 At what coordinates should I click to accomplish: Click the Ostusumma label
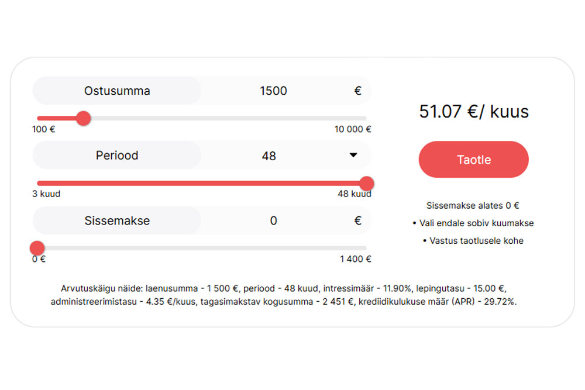(x=117, y=91)
